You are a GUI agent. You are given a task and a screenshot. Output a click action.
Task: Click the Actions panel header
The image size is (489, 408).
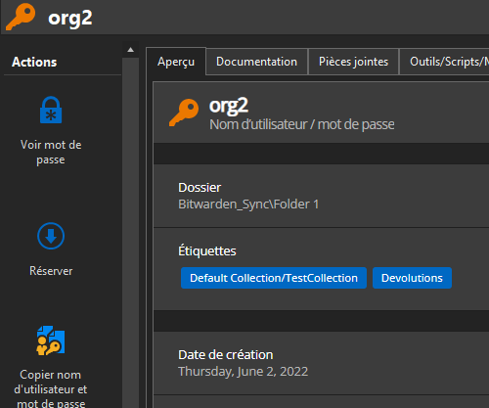coord(34,62)
